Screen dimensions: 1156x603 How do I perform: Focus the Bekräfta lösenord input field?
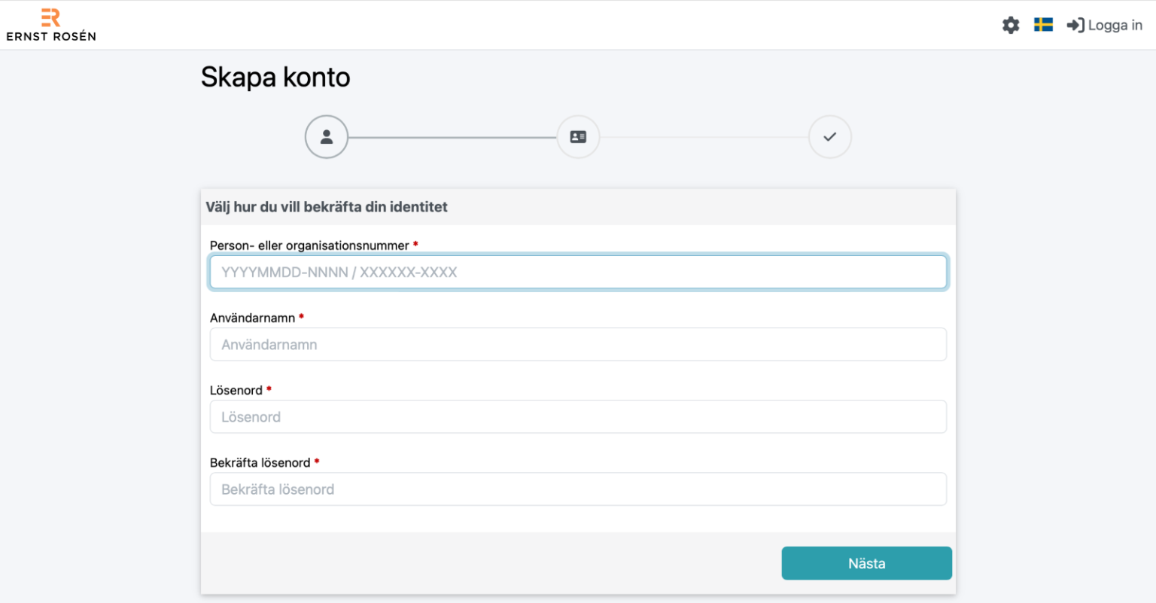(x=577, y=489)
